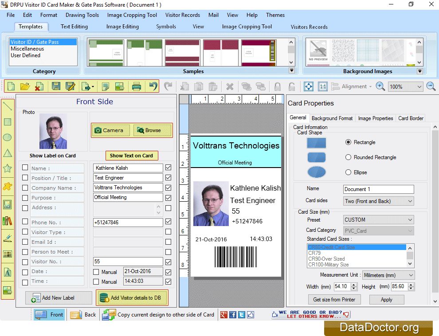Increase card Width with stepper up arrow

[x=354, y=285]
